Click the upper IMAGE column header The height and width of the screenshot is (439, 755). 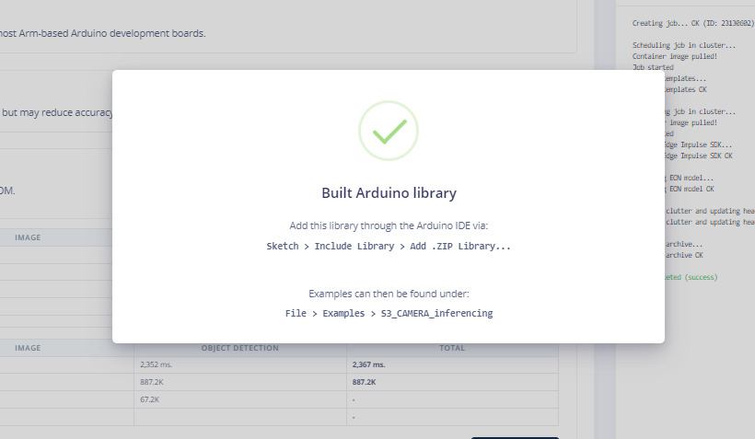[x=28, y=237]
